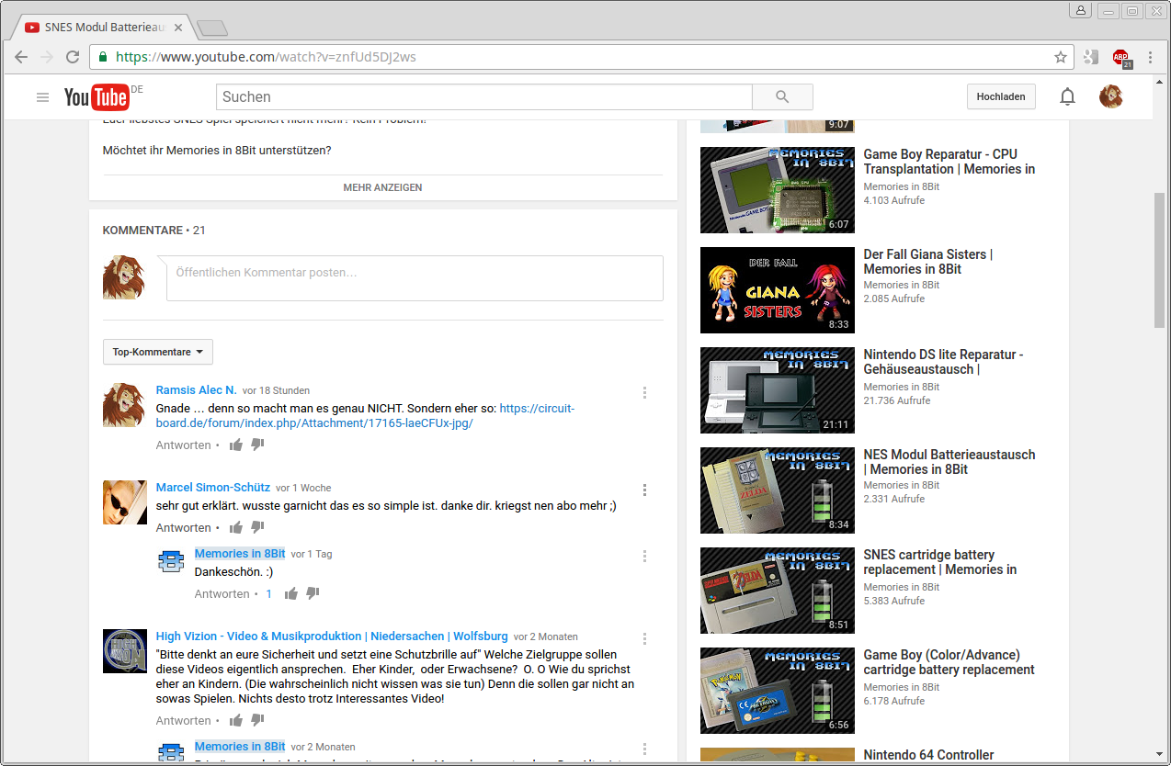
Task: Dislike the 'Dankeschön. :)' reply
Action: coord(313,593)
